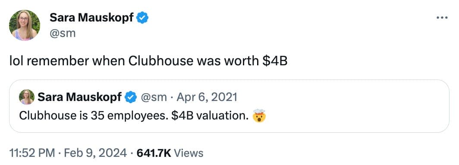
Task: Click the 11:52 PM timestamp
Action: tap(32, 153)
